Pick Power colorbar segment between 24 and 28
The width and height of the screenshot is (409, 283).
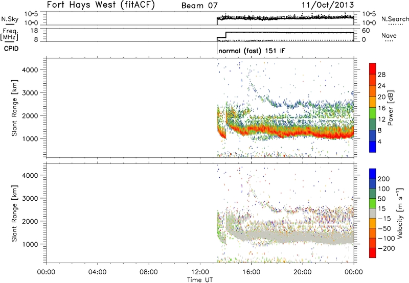pos(373,80)
